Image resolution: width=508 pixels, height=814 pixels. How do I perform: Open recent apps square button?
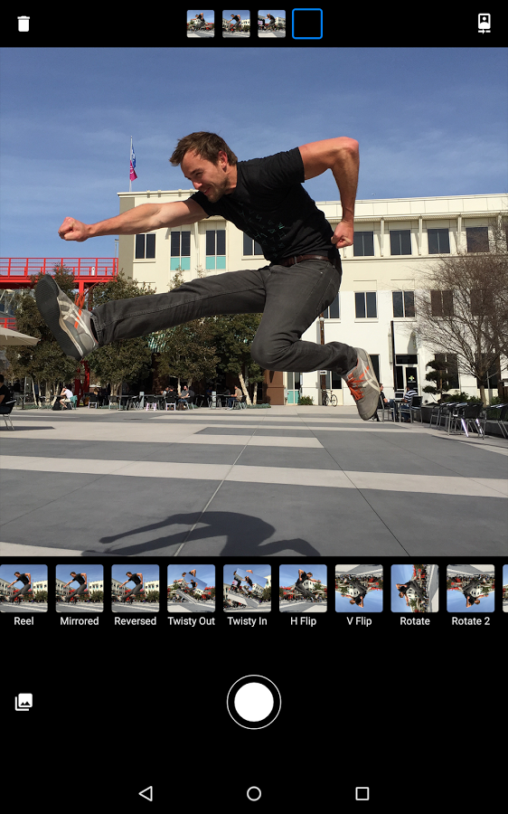tap(362, 793)
